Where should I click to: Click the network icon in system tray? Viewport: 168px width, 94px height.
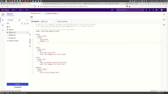point(138,1)
